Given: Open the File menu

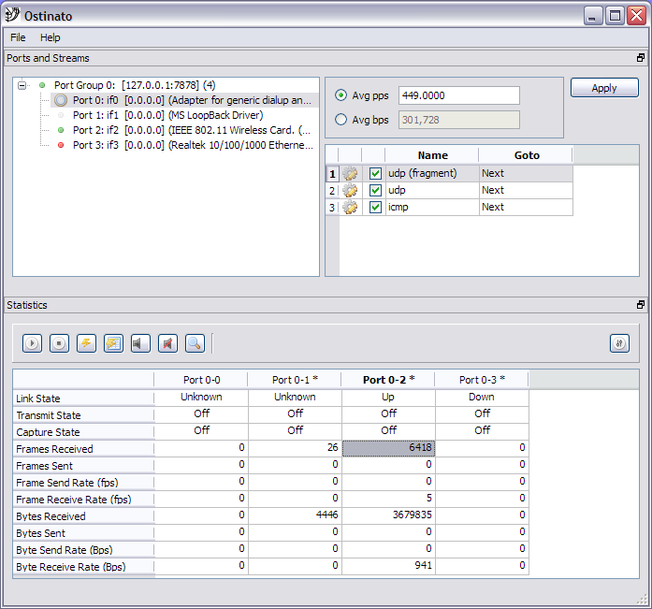Looking at the screenshot, I should [18, 37].
